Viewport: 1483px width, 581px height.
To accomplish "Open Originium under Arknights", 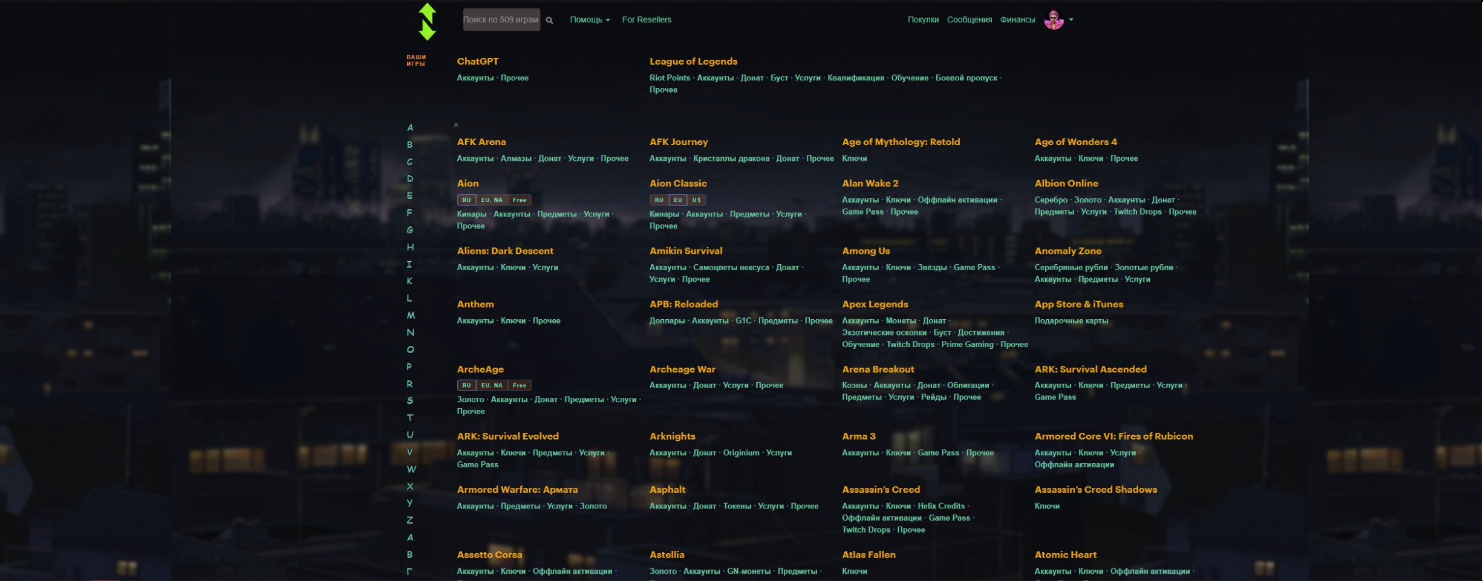I will click(741, 452).
